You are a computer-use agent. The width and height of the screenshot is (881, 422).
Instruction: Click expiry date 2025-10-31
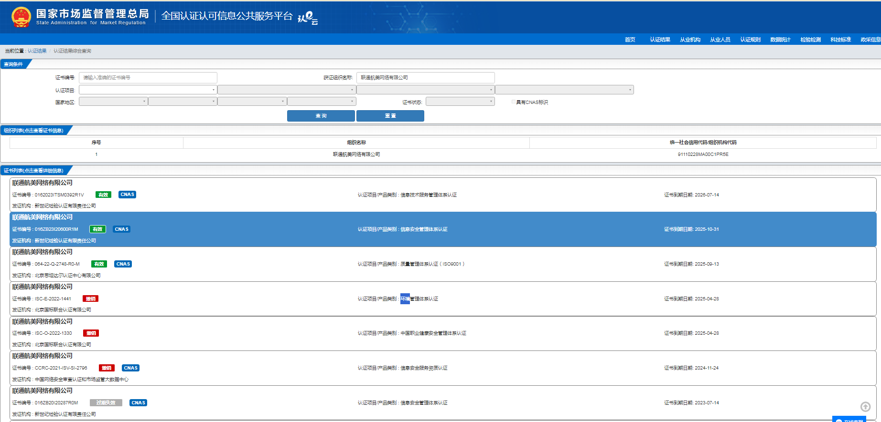(x=707, y=229)
